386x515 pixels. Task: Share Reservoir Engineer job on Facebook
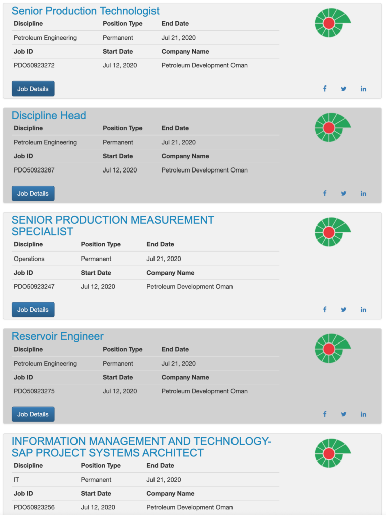click(x=325, y=414)
